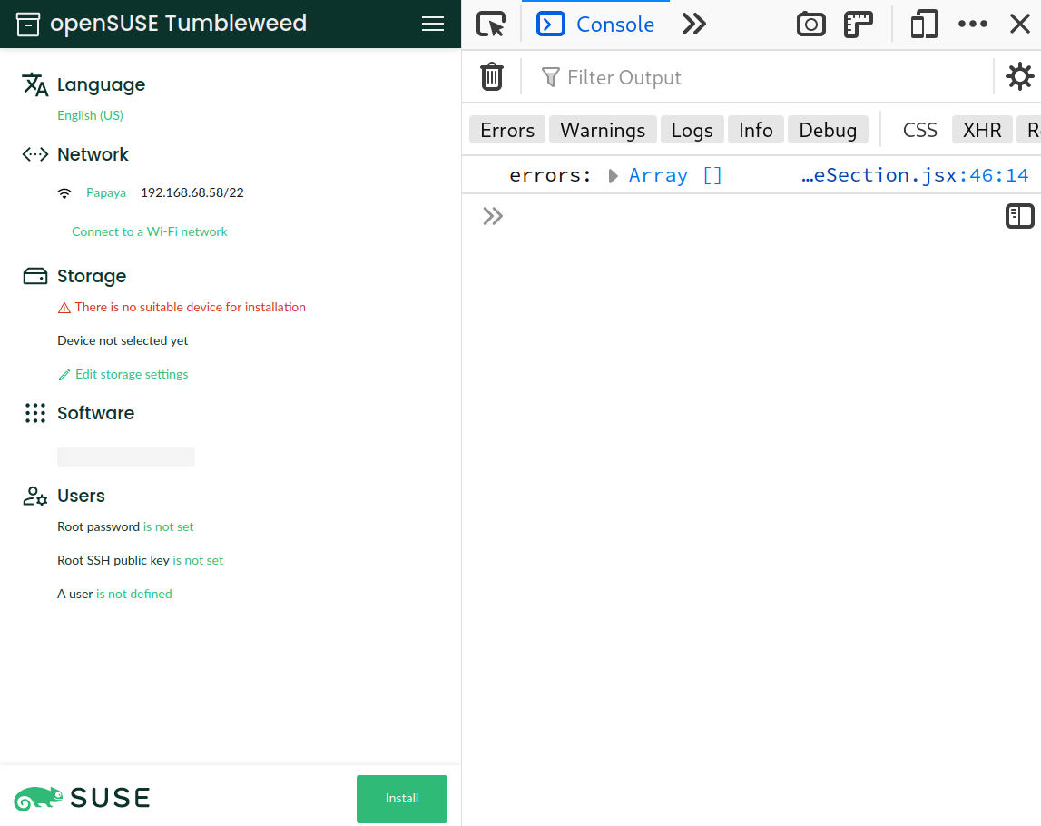
Task: Open the Papaya network connection link
Action: click(106, 192)
